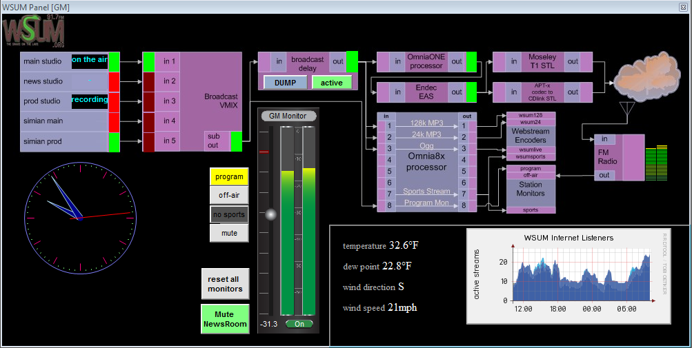The height and width of the screenshot is (348, 692).
Task: Toggle the news studio red indicator
Action: [115, 81]
